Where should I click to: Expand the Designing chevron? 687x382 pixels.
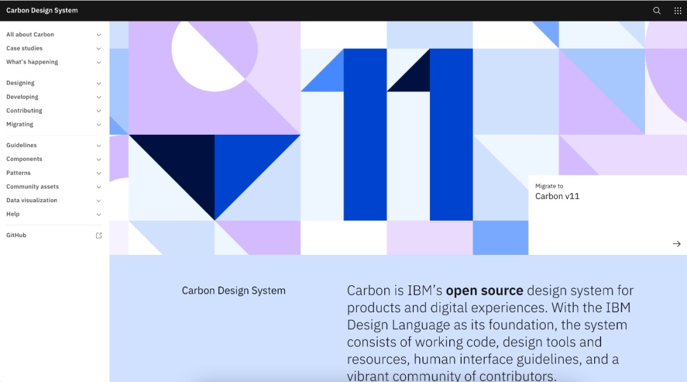[x=99, y=83]
